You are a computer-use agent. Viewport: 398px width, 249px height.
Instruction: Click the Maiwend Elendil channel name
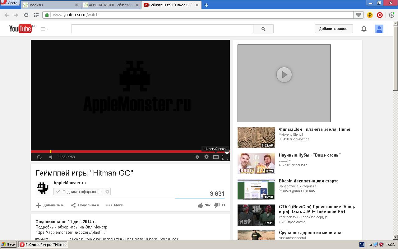291,134
